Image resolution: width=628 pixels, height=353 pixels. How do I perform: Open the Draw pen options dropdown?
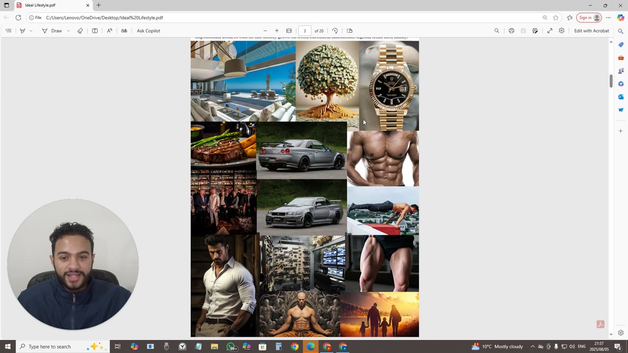click(x=68, y=31)
